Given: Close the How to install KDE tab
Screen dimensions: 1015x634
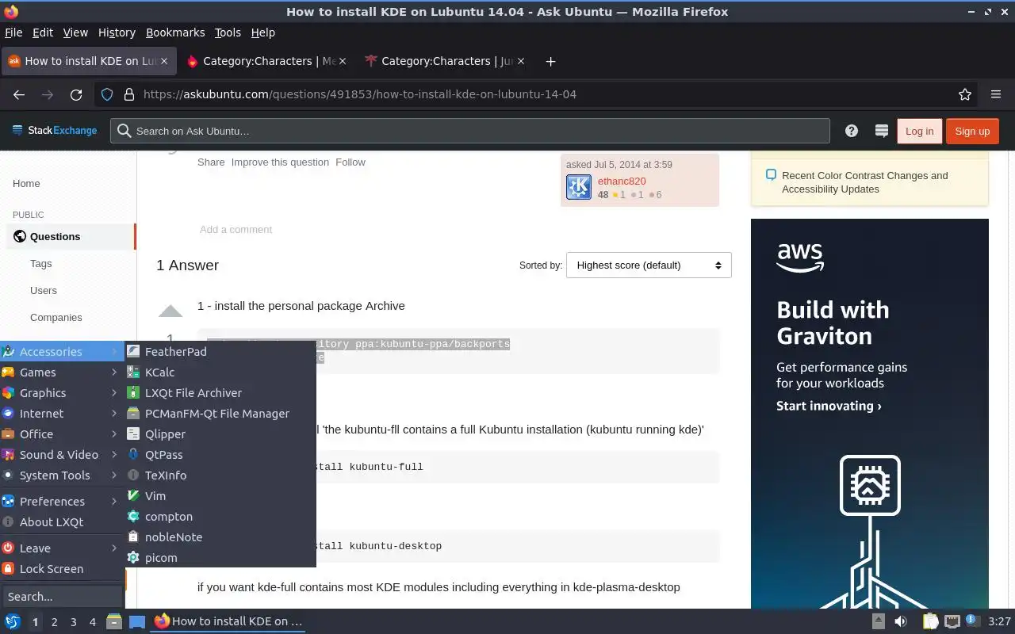Looking at the screenshot, I should click(164, 61).
